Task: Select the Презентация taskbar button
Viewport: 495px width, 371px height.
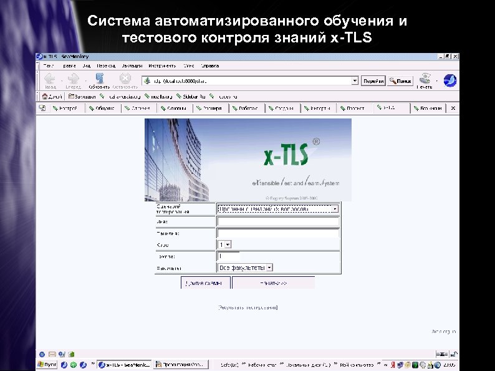Action: (181, 365)
